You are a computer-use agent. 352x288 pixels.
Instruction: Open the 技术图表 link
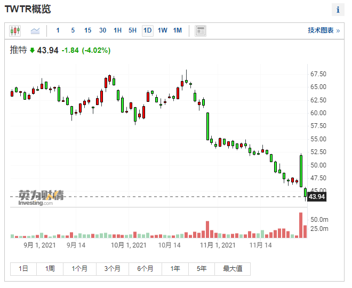[x=324, y=30]
